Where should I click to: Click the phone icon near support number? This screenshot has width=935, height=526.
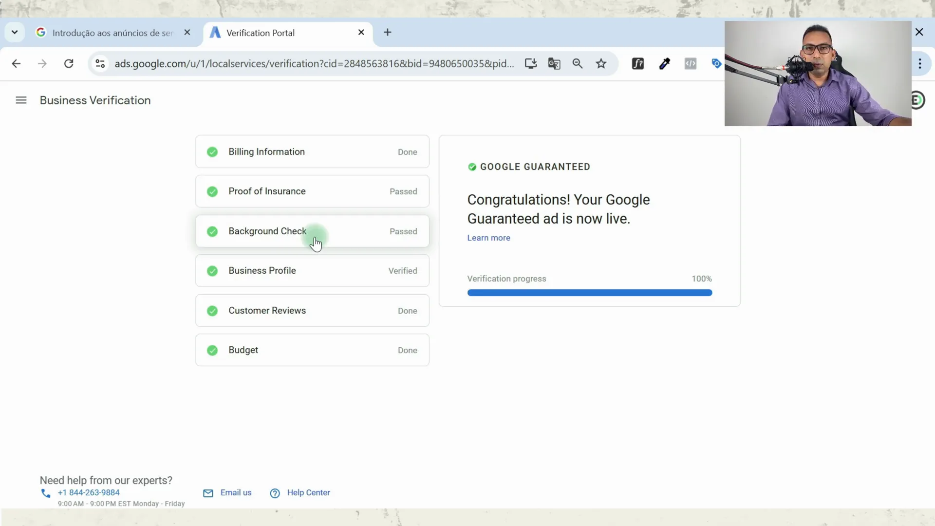(x=46, y=493)
